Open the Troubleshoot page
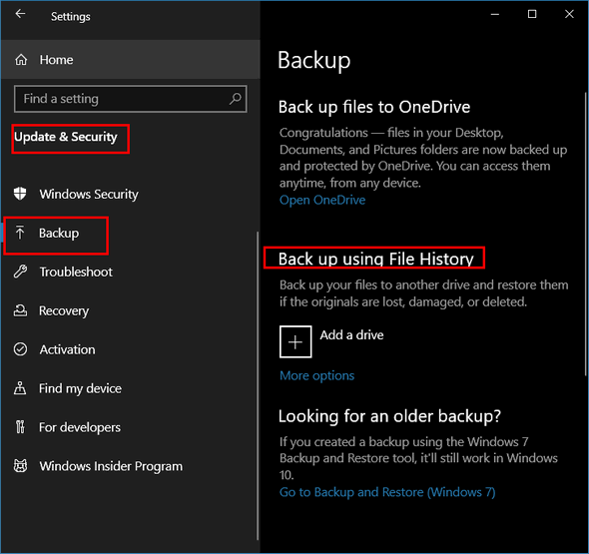589x554 pixels. 130,272
